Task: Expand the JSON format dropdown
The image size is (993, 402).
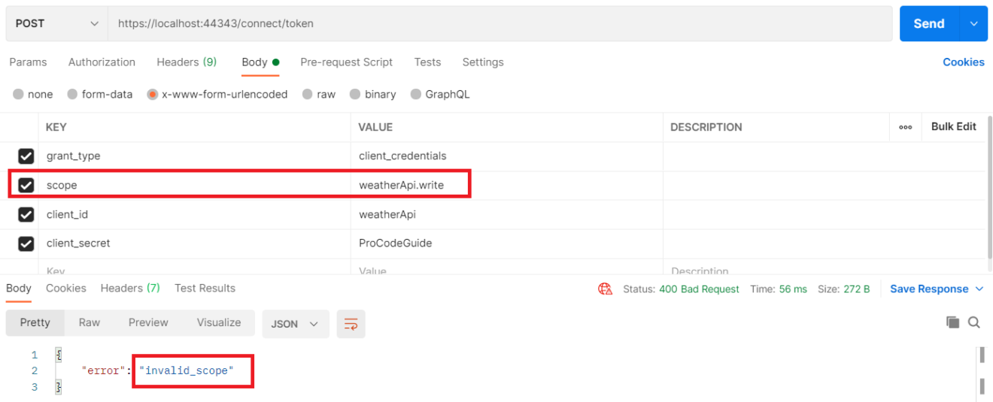Action: pos(294,324)
